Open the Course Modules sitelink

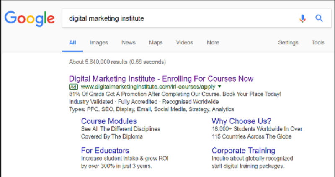point(109,121)
